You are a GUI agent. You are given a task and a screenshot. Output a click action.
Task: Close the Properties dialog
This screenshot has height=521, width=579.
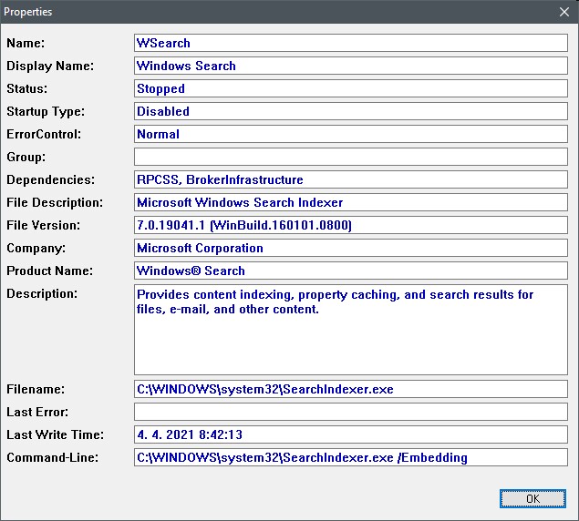(563, 12)
